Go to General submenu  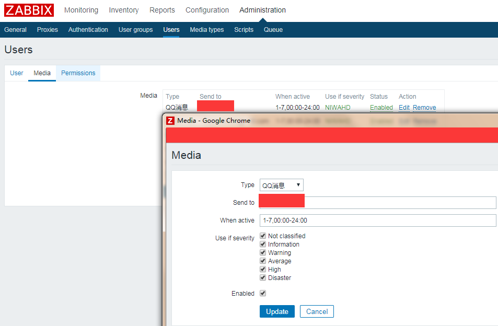coord(15,30)
